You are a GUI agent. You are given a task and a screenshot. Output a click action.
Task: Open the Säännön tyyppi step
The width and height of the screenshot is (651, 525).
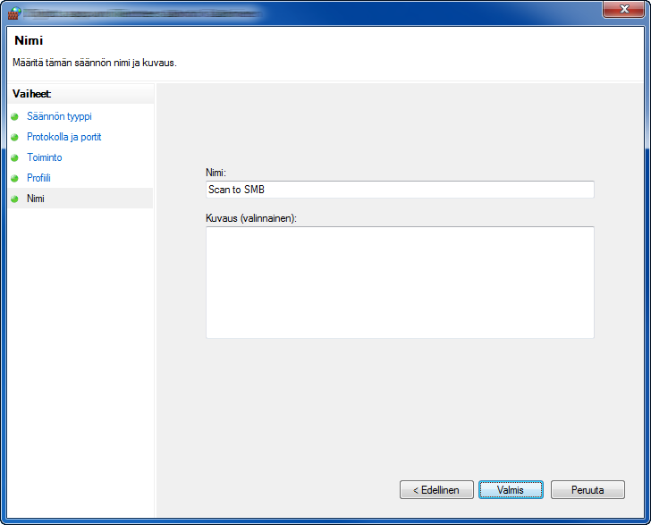coord(59,116)
